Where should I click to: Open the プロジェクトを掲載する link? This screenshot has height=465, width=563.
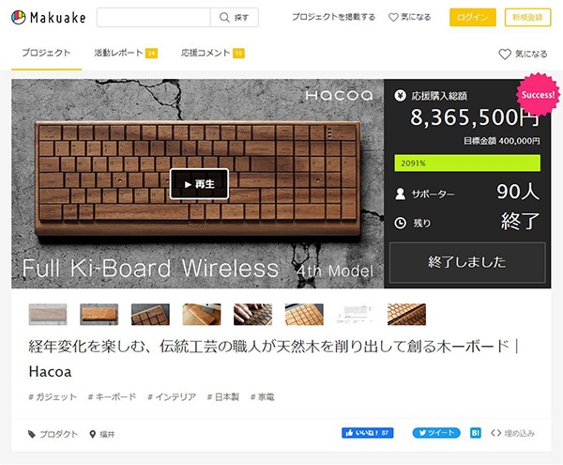click(333, 17)
